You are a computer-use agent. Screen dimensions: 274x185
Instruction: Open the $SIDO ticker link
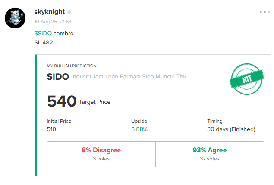[x=43, y=33]
